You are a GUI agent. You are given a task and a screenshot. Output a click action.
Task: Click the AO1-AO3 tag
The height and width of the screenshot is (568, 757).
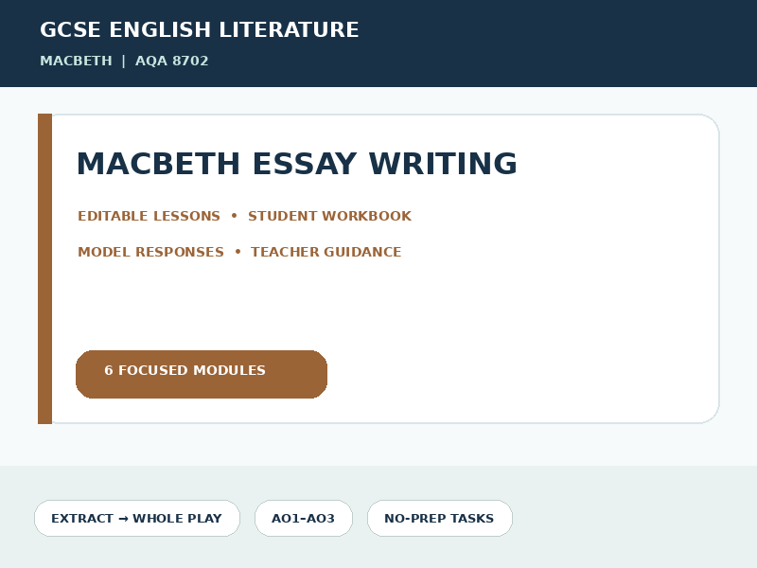pyautogui.click(x=304, y=518)
